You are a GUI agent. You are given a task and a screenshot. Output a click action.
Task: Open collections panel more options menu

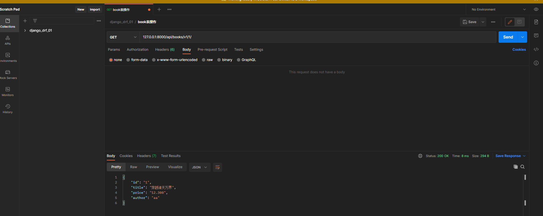(x=99, y=21)
